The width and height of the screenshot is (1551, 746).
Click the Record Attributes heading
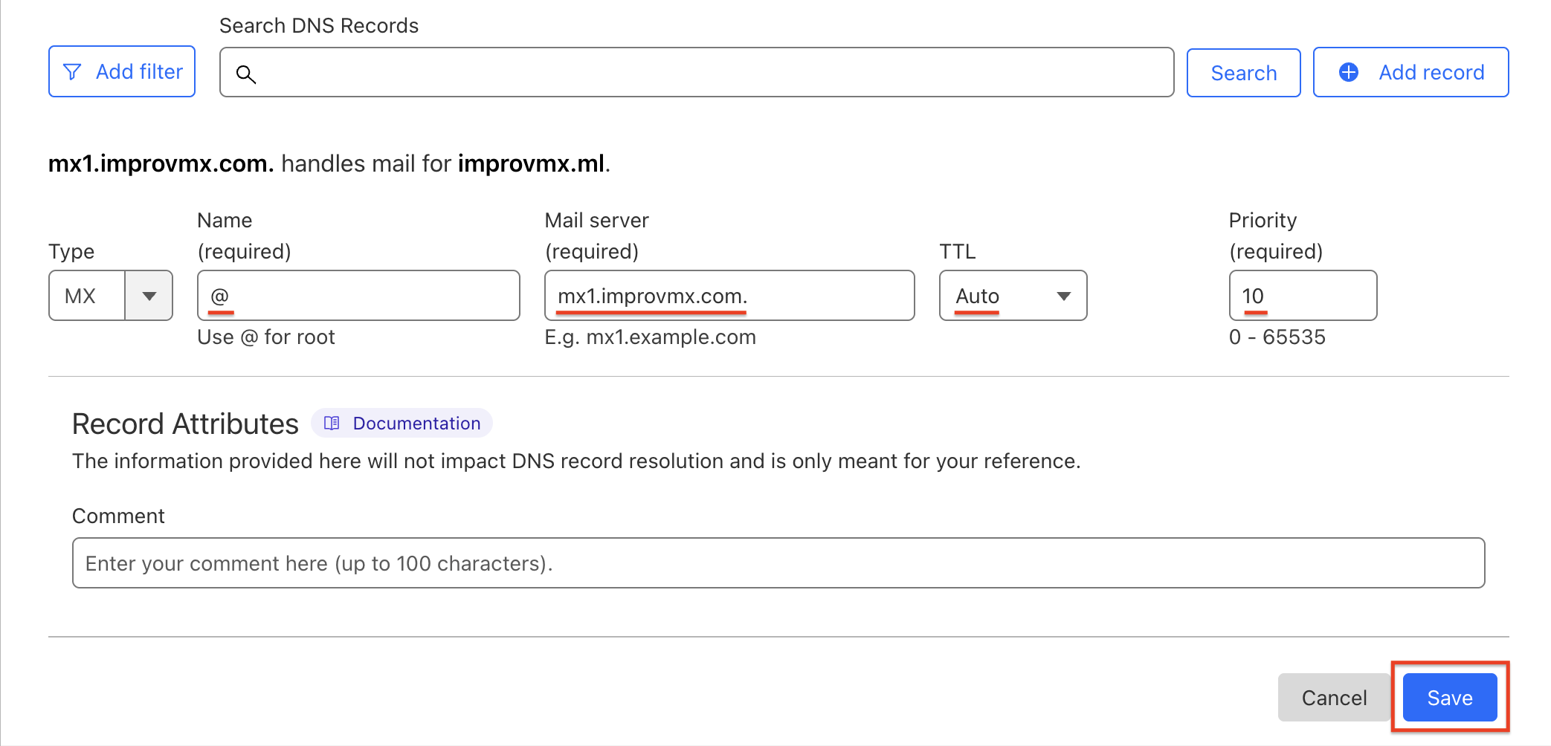185,424
